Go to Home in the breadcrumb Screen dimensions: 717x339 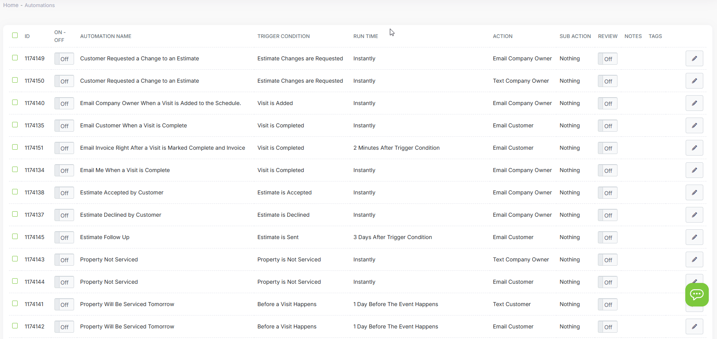pos(11,5)
